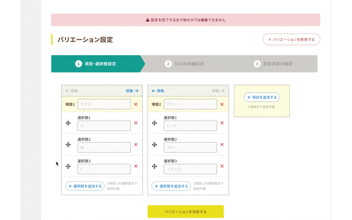Image resolution: width=352 pixels, height=220 pixels.
Task: Click disabled ← 移動 in 項目1 header
Action: click(71, 91)
